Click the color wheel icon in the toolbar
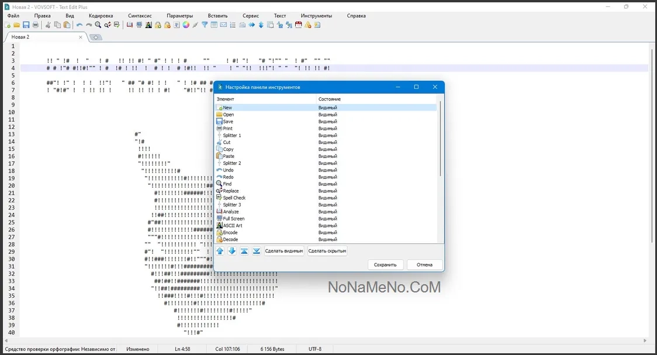The height and width of the screenshot is (355, 657). click(x=186, y=25)
